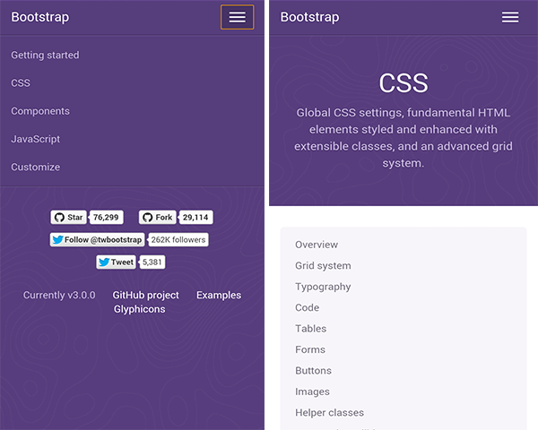This screenshot has width=538, height=430.
Task: Go to Components menu item
Action: (40, 111)
